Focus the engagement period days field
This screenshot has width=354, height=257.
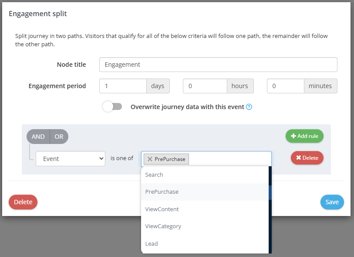point(123,86)
